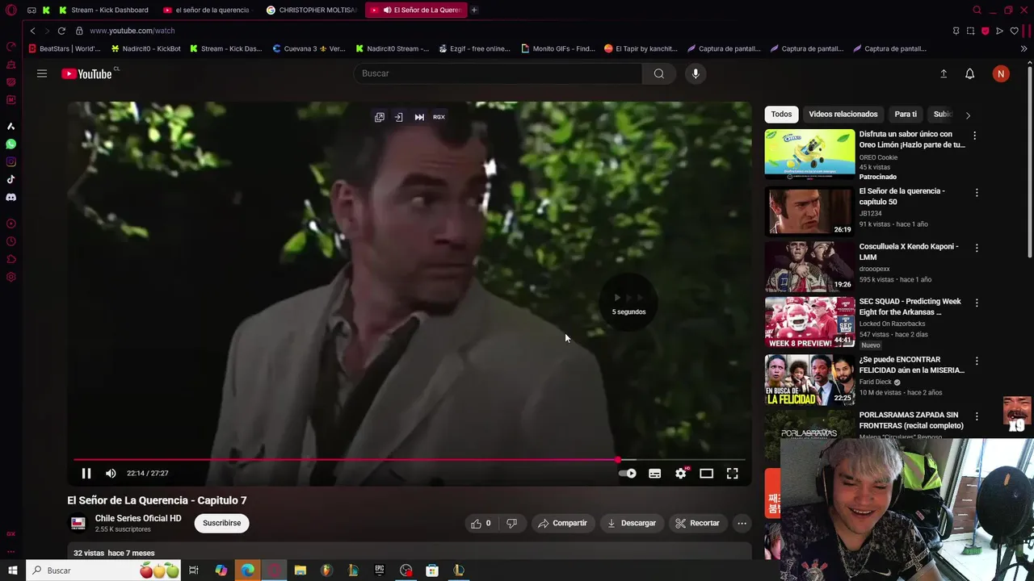Open the Windows Start menu

pyautogui.click(x=12, y=571)
